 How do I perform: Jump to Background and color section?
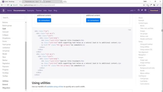coord(147,68)
